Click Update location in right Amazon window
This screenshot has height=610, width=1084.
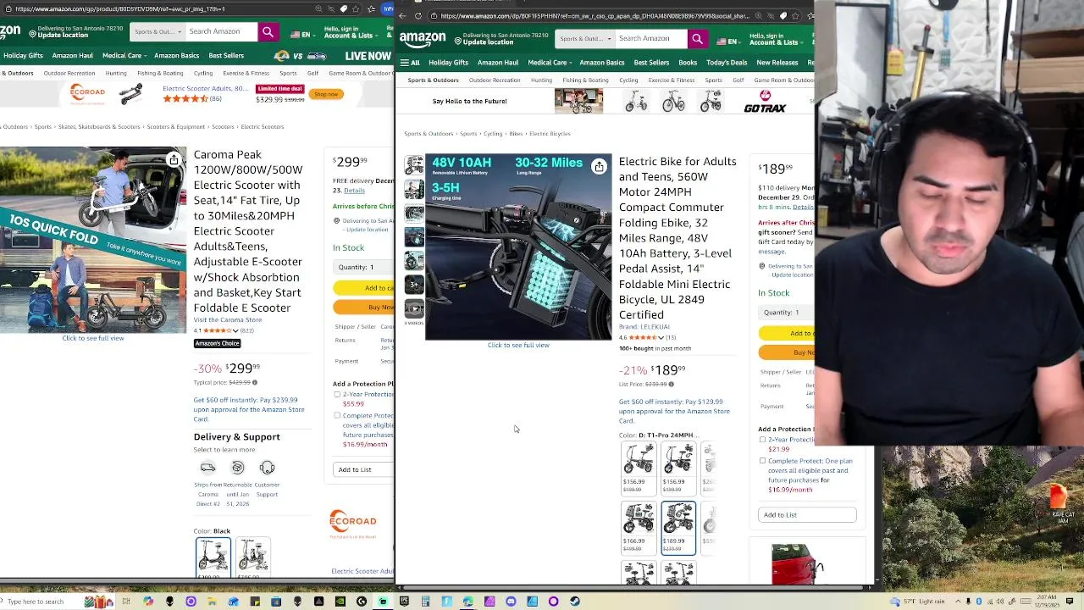[x=488, y=42]
